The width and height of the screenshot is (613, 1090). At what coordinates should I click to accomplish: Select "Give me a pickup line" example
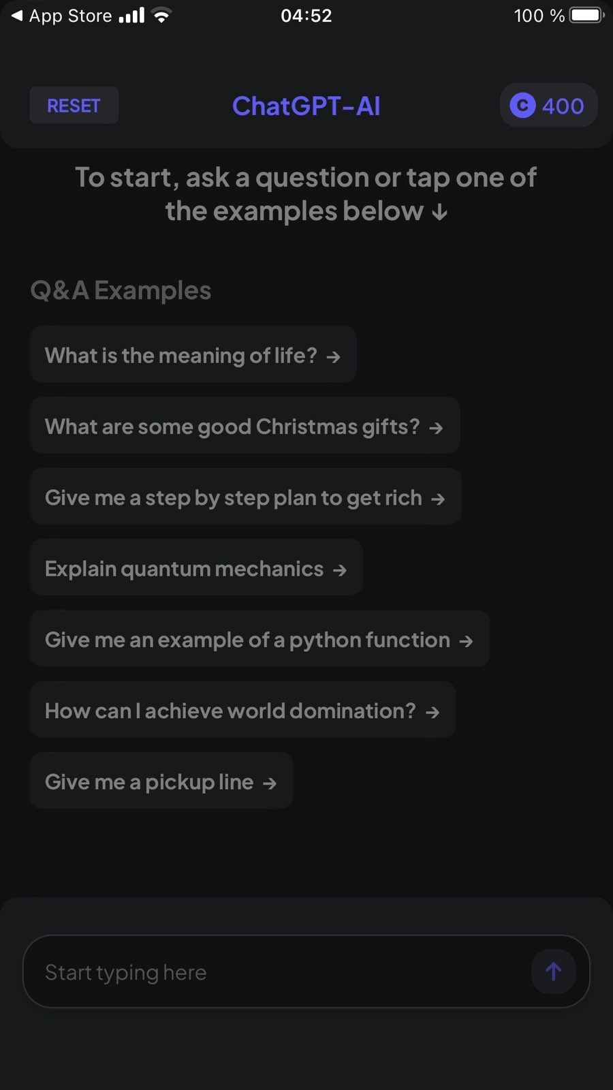(149, 781)
